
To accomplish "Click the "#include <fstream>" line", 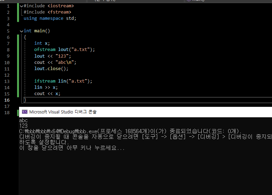I will 47,12.
